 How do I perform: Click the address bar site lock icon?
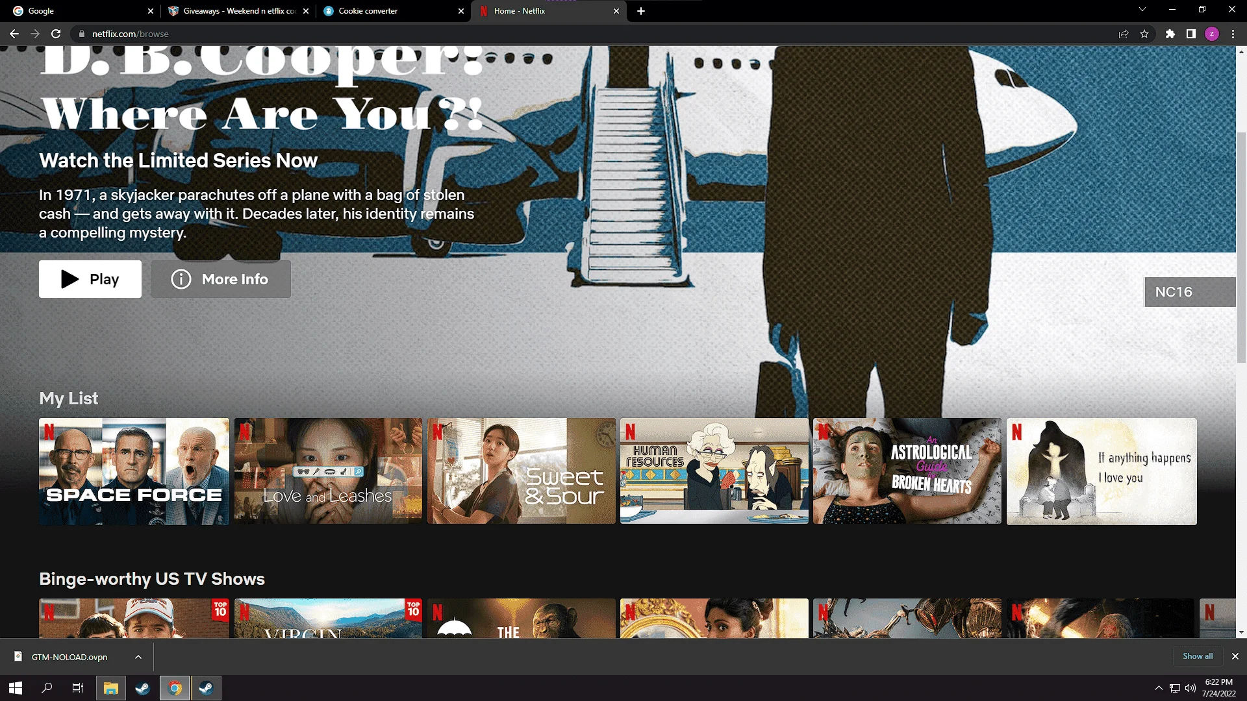(x=81, y=34)
